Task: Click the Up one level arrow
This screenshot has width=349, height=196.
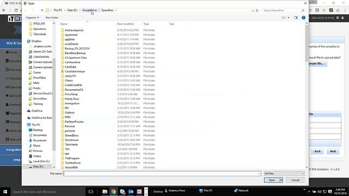Action: 42,10
